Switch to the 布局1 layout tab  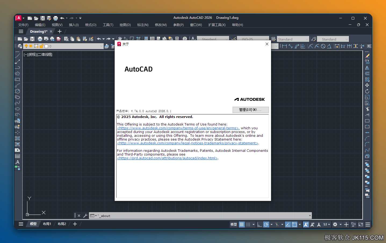click(47, 224)
